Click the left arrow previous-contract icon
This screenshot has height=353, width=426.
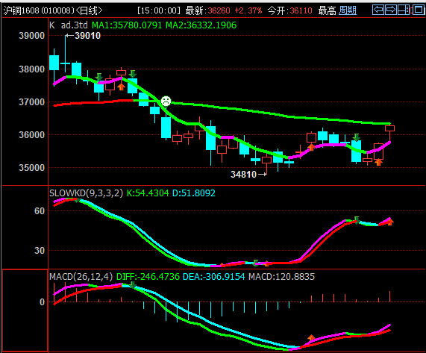[378, 10]
